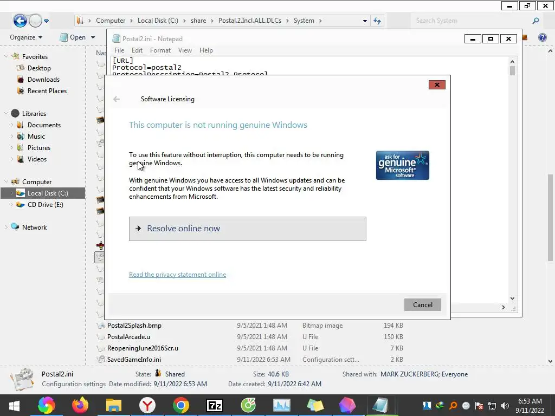Go back in Software Licensing dialog
Screen dimensions: 555x416
click(x=117, y=99)
